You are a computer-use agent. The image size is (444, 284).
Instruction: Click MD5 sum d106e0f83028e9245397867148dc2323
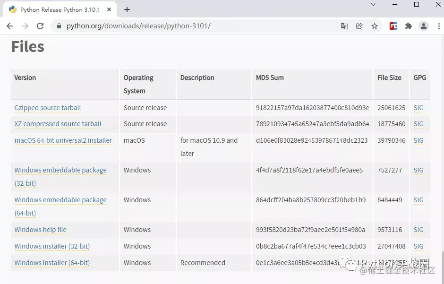(312, 140)
